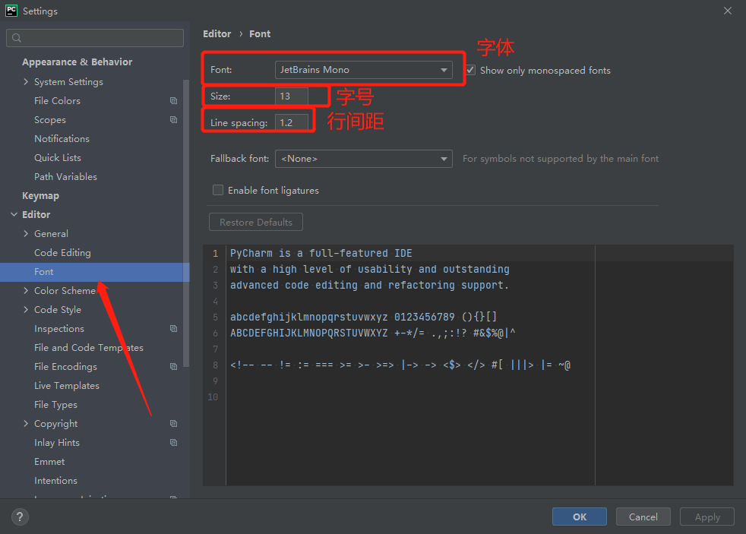Select Appearance & Behavior category
The height and width of the screenshot is (534, 746).
[77, 62]
